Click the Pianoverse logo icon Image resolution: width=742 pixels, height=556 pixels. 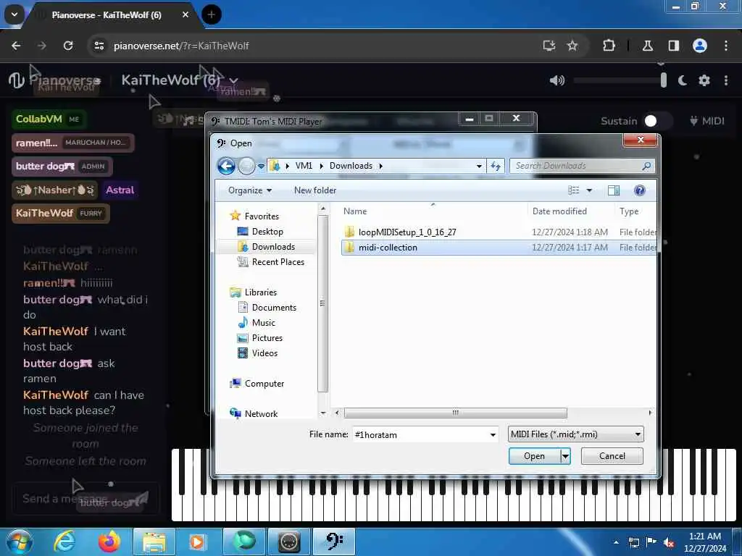pos(17,80)
